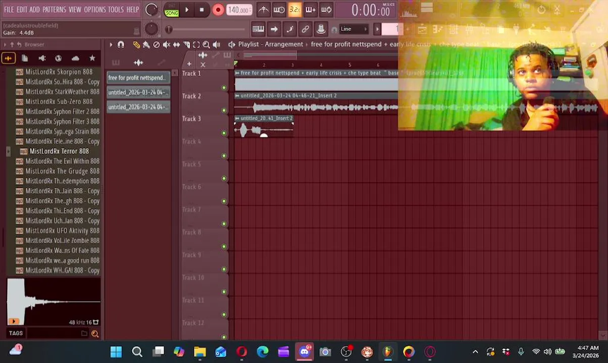Click the search magnifier icon beside TAGS
Image resolution: width=608 pixels, height=363 pixels.
(94, 333)
